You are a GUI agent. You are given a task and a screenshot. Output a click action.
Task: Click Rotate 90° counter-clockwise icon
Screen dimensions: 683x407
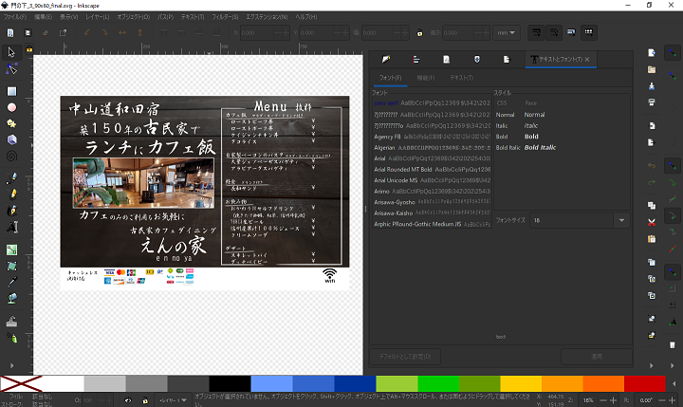(87, 32)
